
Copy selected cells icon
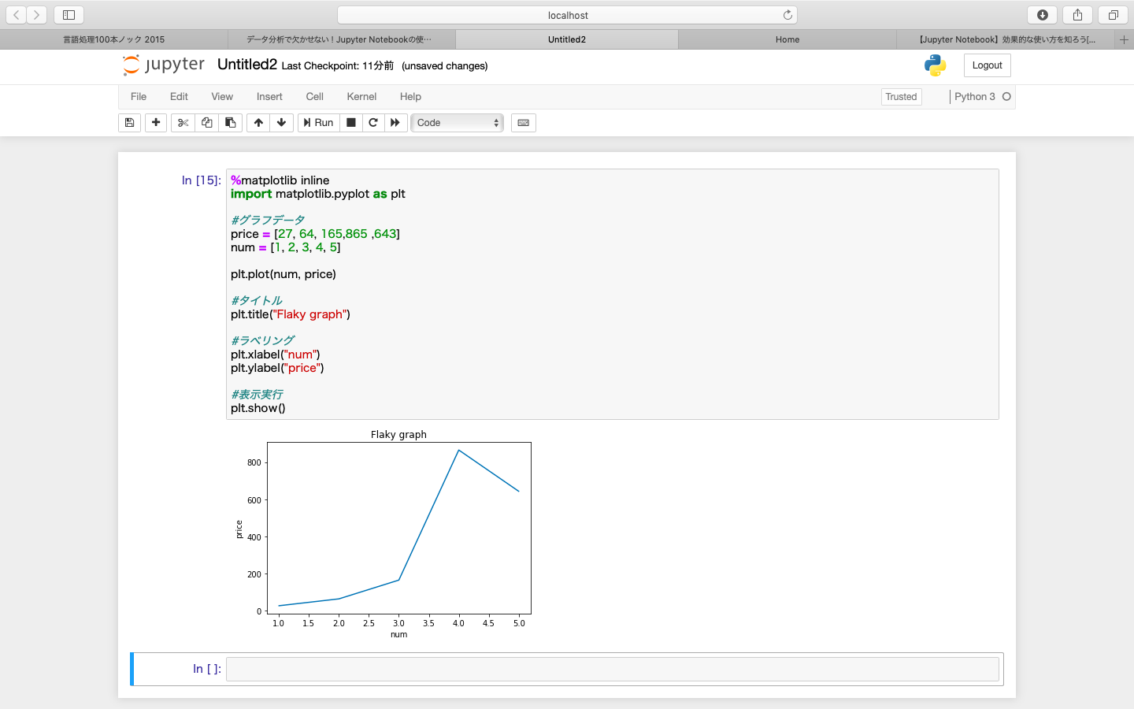coord(206,123)
